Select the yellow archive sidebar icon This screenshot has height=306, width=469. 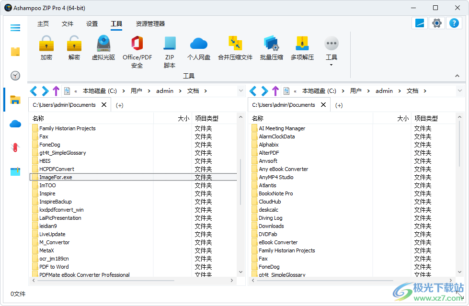click(x=15, y=51)
